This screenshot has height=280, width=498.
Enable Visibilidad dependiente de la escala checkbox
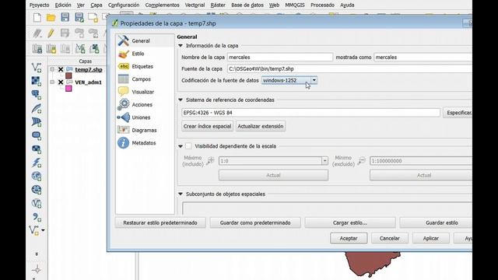(188, 146)
